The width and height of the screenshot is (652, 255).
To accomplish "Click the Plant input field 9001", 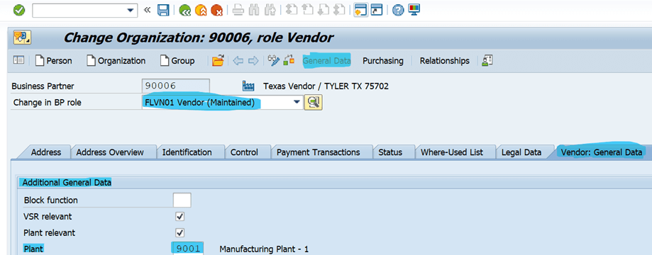I will pos(187,249).
